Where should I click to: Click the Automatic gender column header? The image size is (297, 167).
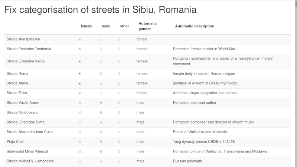point(147,26)
